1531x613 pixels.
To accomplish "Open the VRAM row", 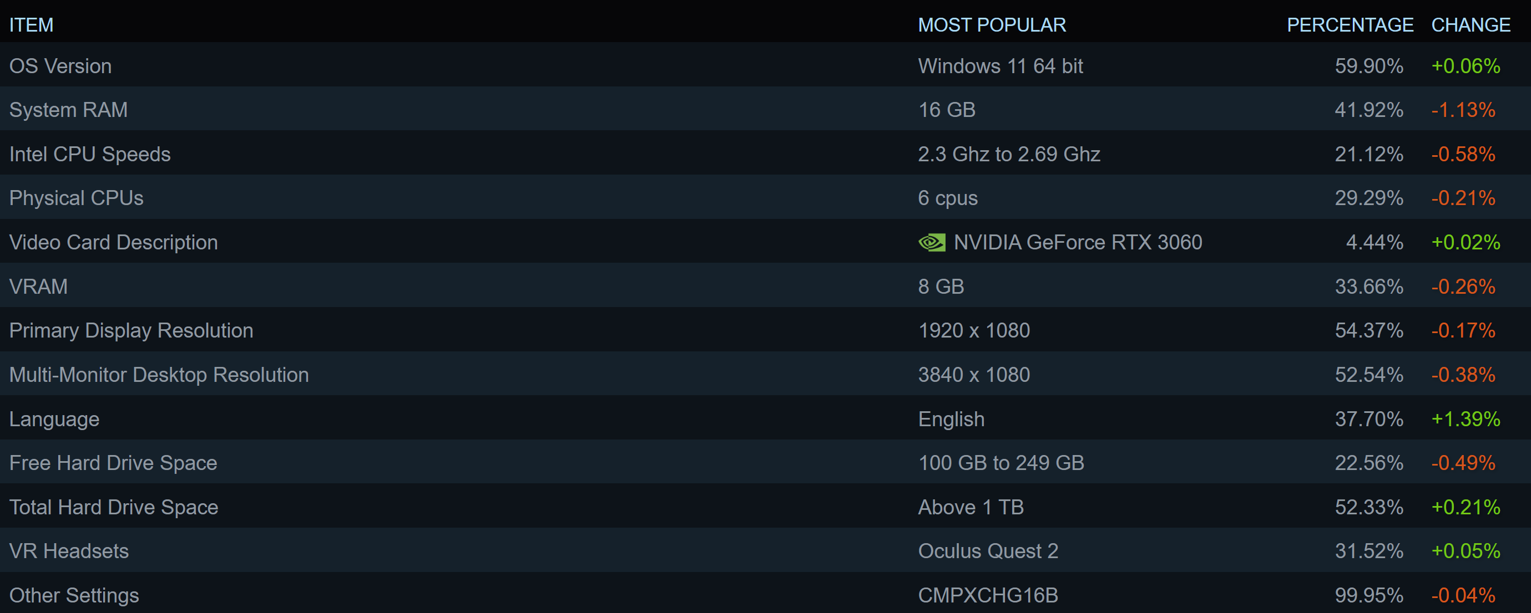I will point(39,287).
